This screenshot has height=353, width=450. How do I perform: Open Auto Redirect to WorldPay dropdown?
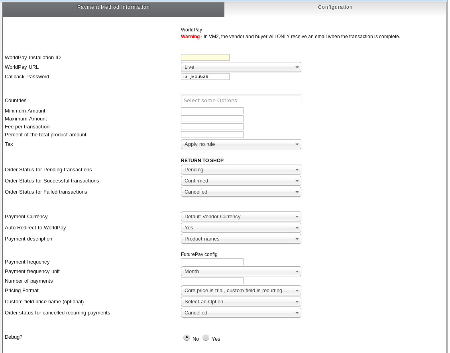click(241, 228)
